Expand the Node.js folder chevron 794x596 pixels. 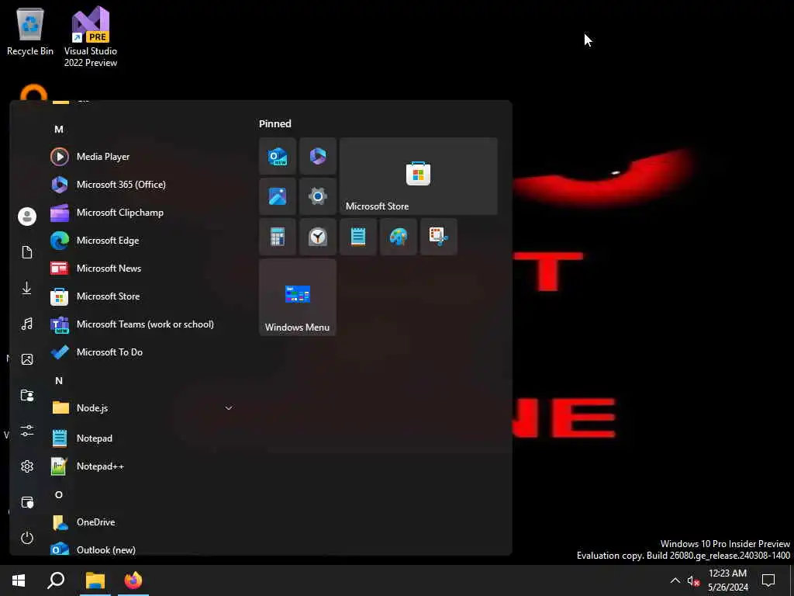(229, 408)
